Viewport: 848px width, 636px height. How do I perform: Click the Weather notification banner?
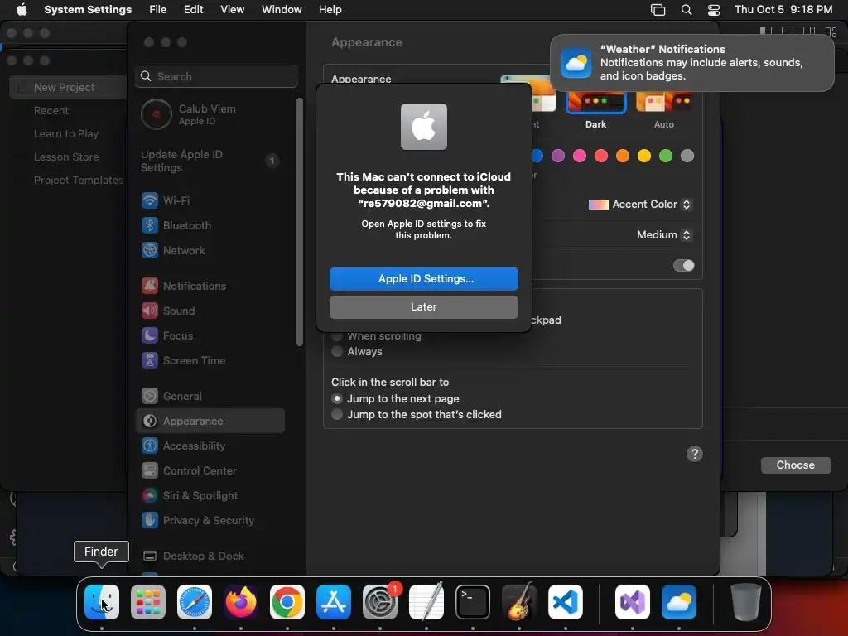tap(692, 63)
